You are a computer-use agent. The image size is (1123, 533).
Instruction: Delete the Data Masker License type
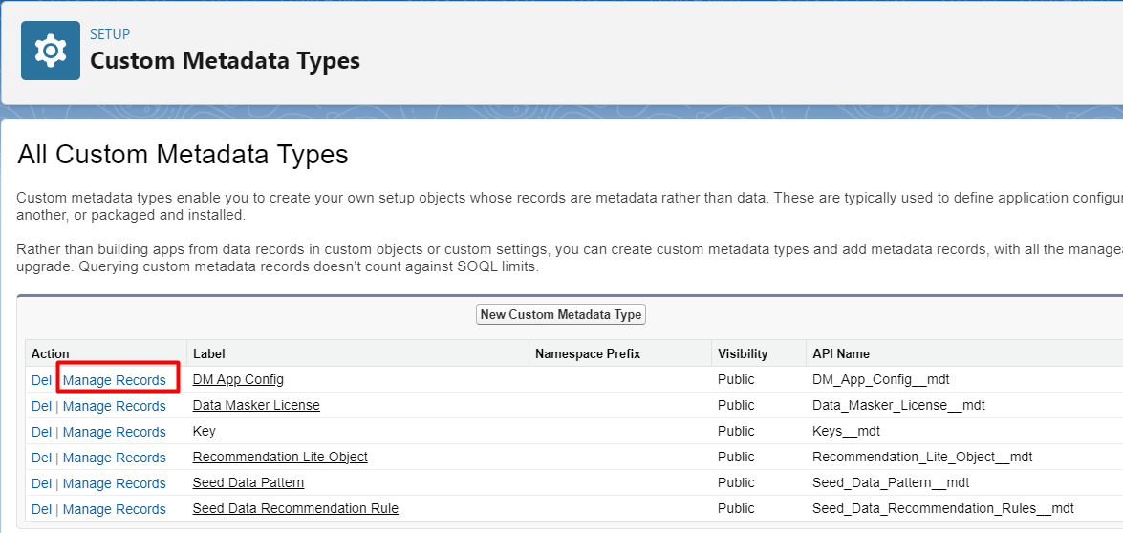[41, 406]
